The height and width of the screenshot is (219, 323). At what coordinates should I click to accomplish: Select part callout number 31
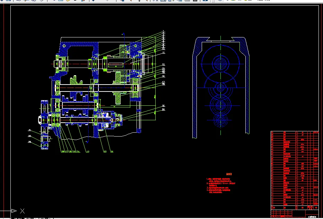(29, 130)
